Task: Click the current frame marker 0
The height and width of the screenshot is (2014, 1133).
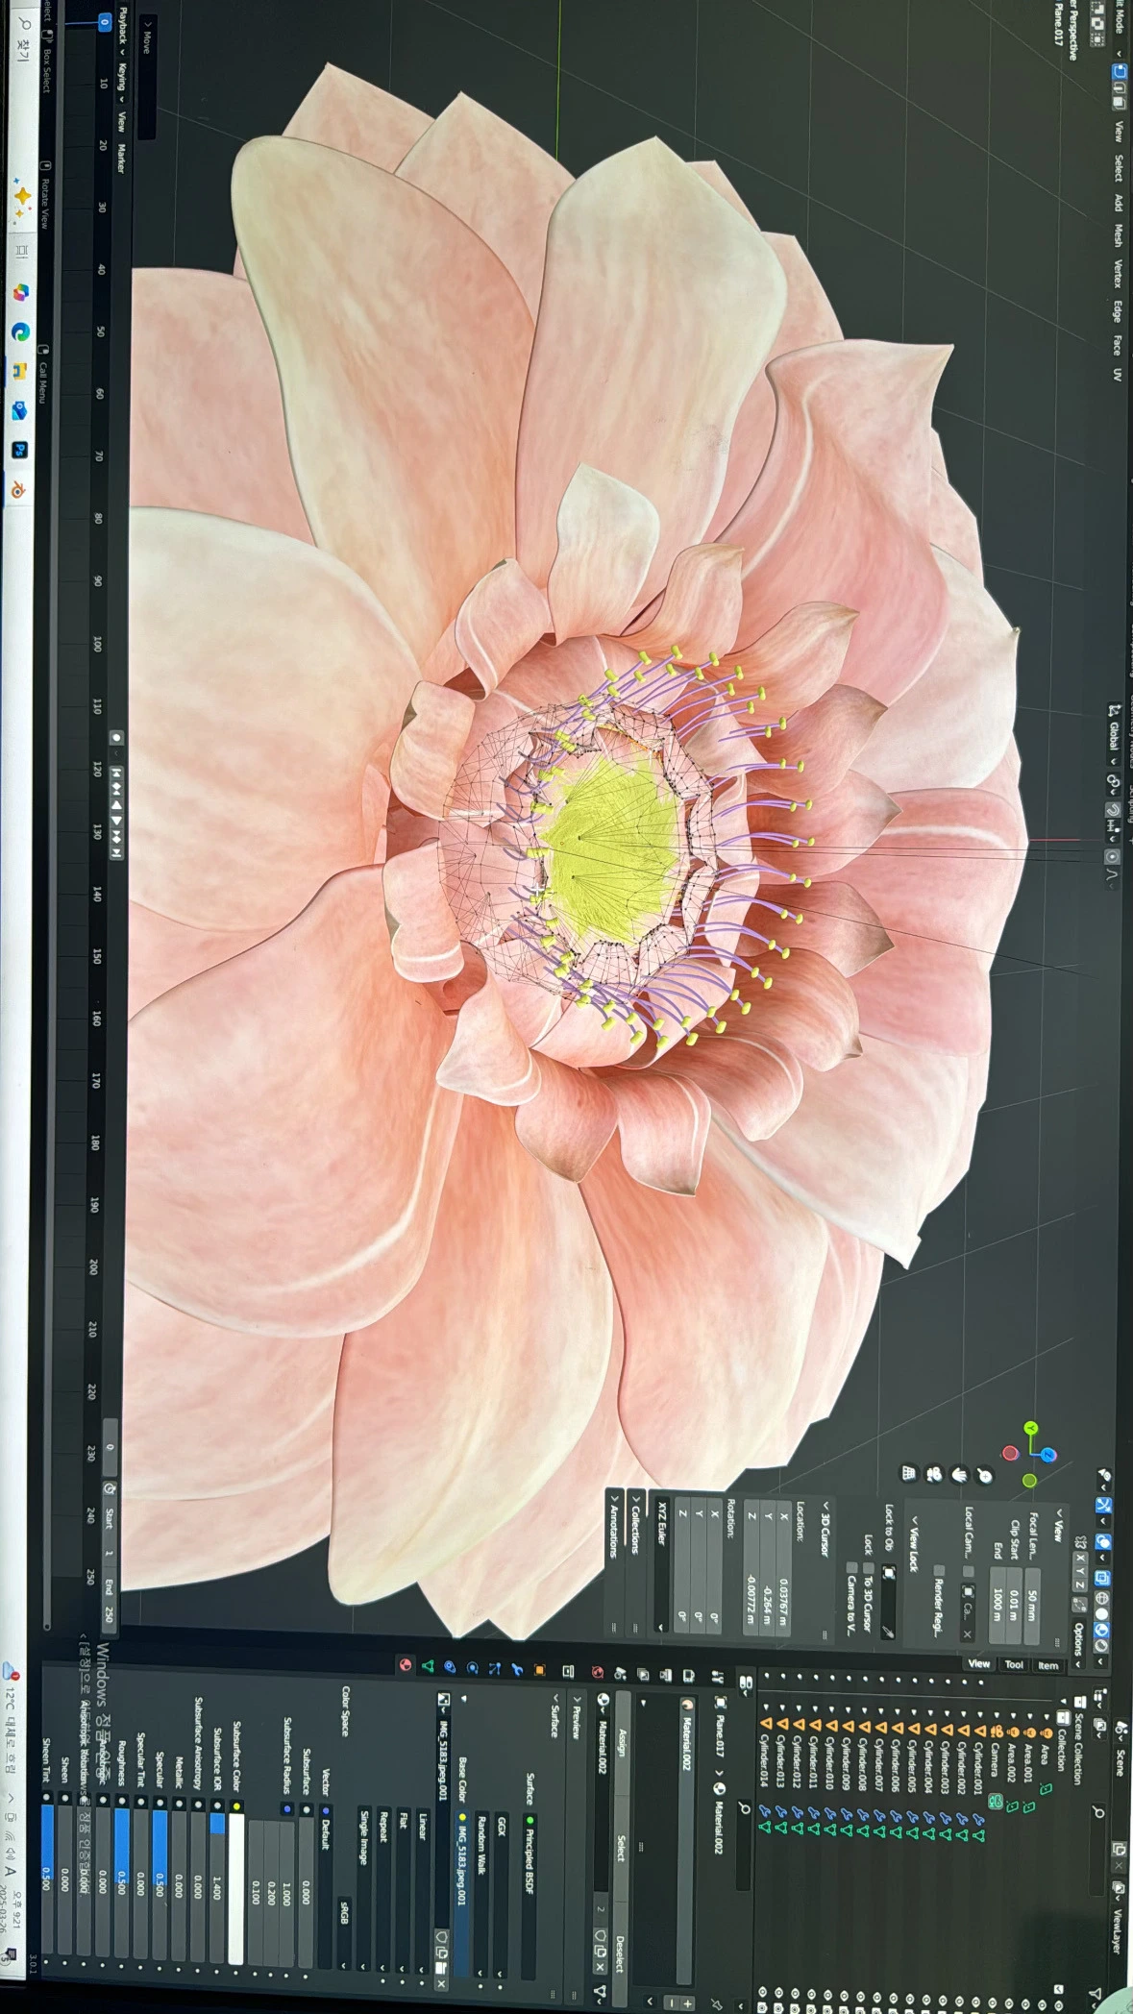Action: [x=104, y=21]
